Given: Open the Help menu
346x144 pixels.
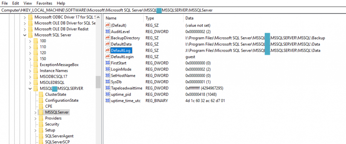Looking at the screenshot, I should pyautogui.click(x=61, y=3).
